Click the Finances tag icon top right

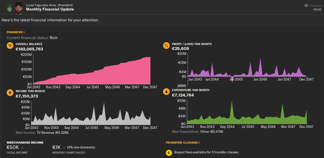(x=306, y=5)
